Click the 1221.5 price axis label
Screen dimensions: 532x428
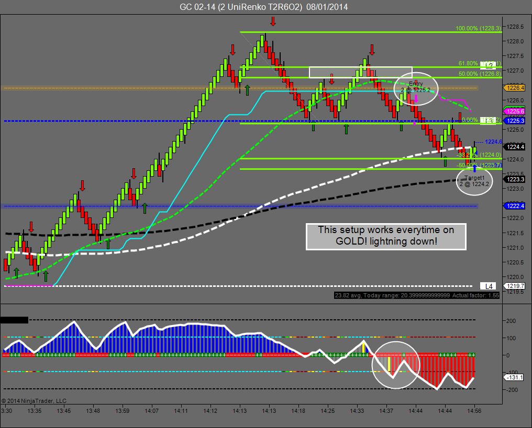(515, 233)
